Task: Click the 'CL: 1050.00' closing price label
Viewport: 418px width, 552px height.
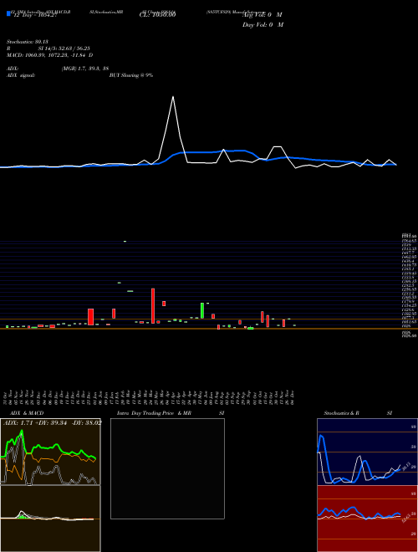Action: click(x=157, y=14)
